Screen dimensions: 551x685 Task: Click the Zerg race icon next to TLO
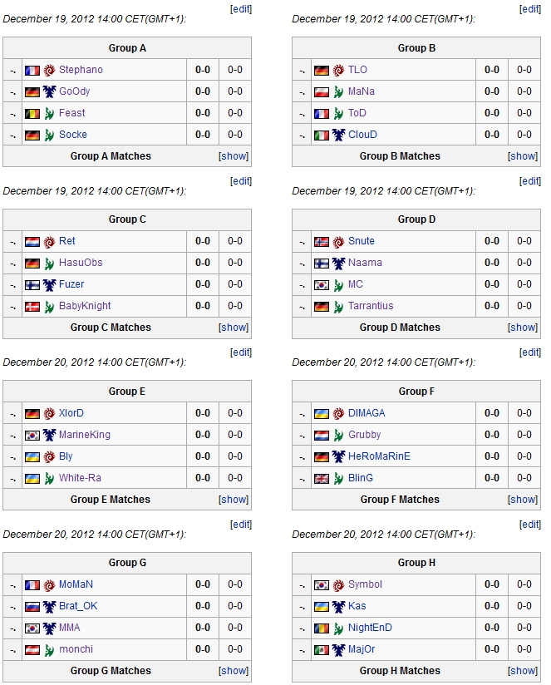[x=338, y=70]
